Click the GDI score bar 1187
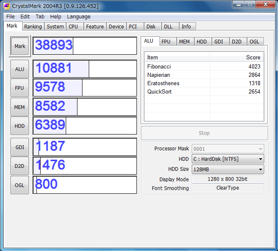Screen dimensions: 278x251 [85, 147]
